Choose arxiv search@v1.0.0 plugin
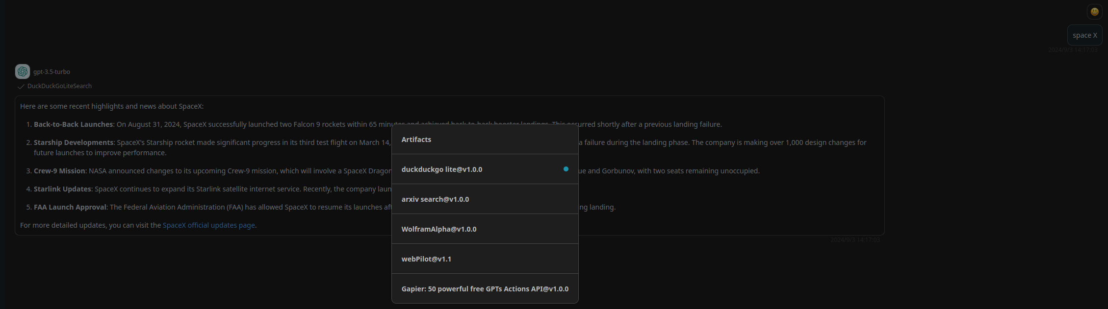1108x309 pixels. [485, 199]
